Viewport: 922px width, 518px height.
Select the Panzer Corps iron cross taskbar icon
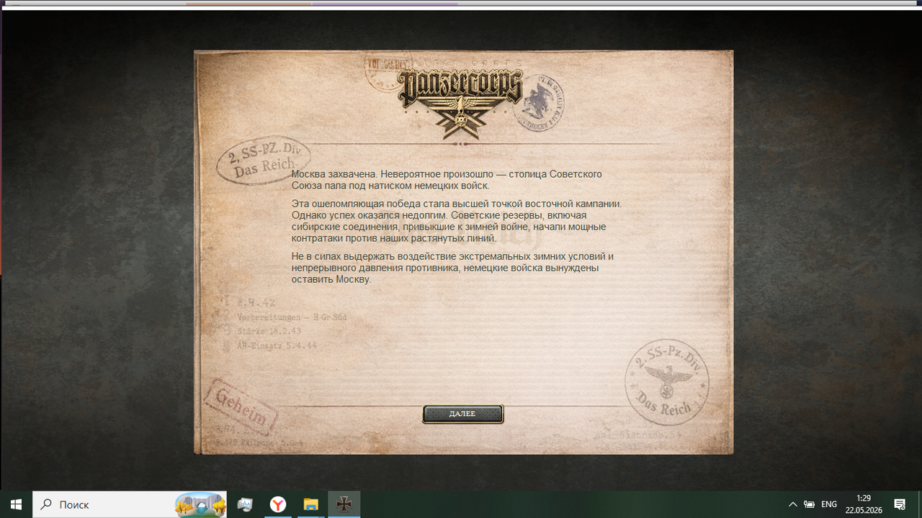click(x=344, y=504)
